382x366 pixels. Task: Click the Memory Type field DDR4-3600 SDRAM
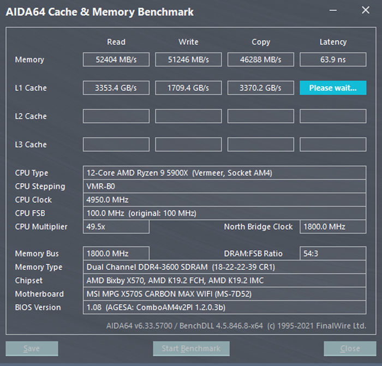(224, 267)
